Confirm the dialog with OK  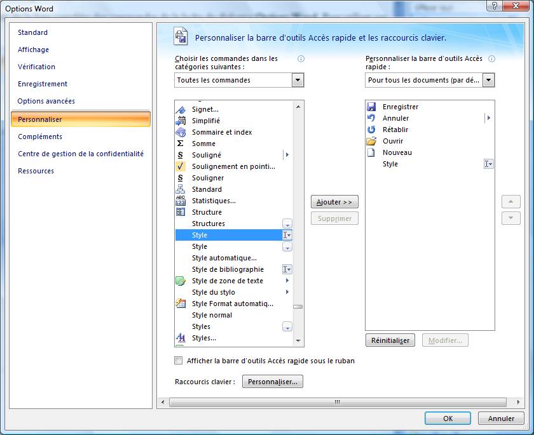448,418
